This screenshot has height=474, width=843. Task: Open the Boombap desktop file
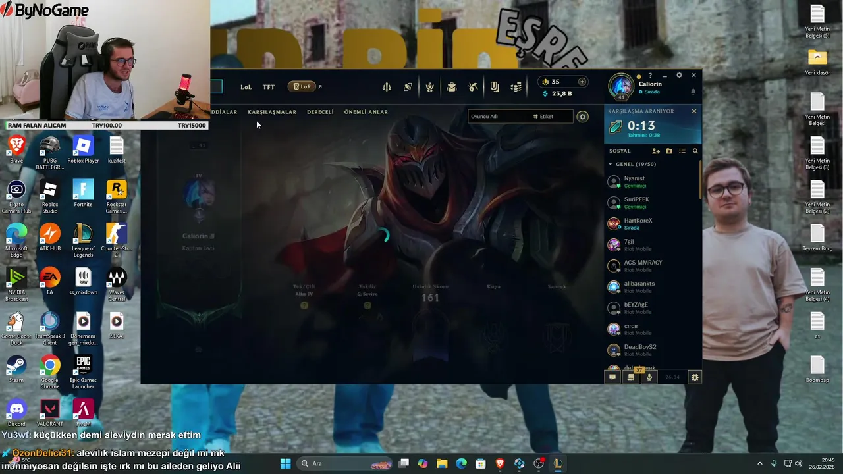point(817,369)
